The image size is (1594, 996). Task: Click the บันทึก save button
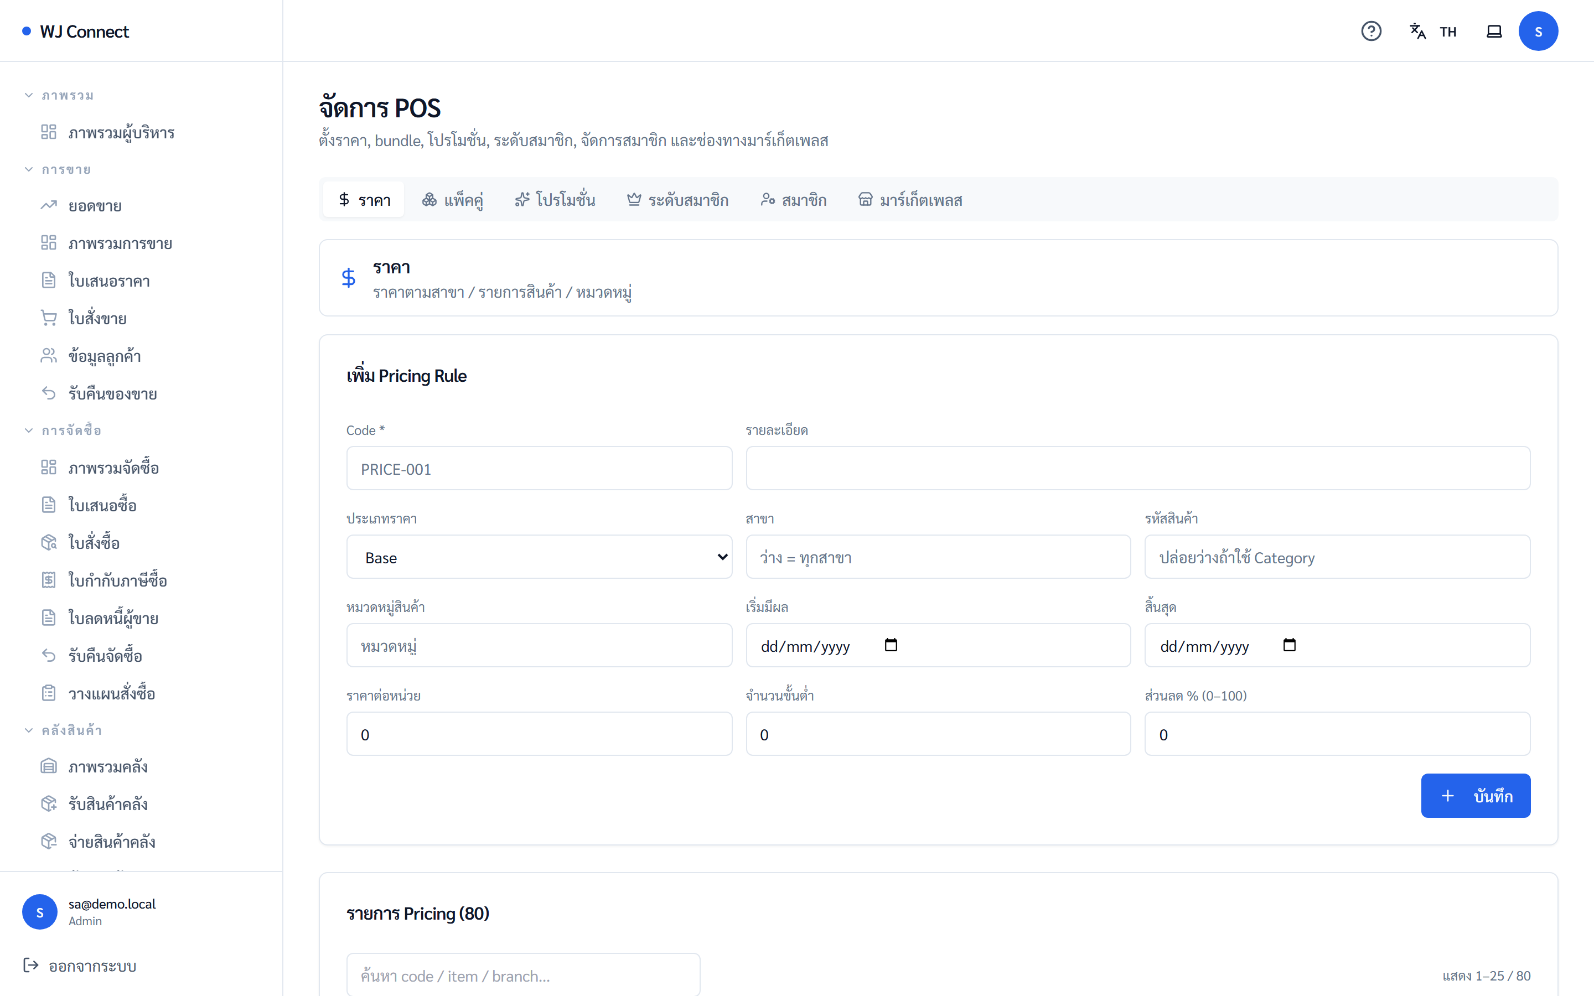[1476, 795]
